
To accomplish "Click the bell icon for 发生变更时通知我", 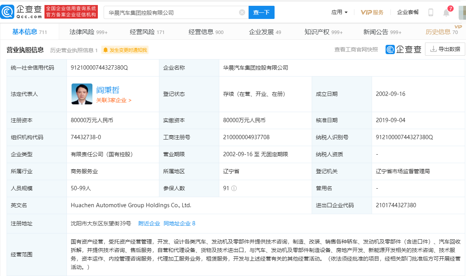I will tap(106, 50).
